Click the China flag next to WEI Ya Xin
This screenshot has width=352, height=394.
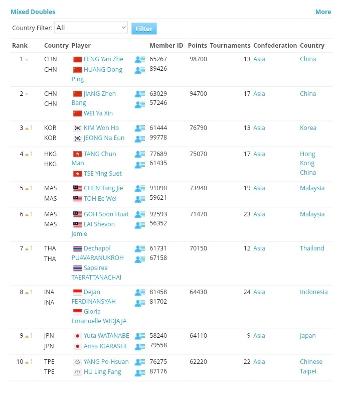(x=77, y=113)
